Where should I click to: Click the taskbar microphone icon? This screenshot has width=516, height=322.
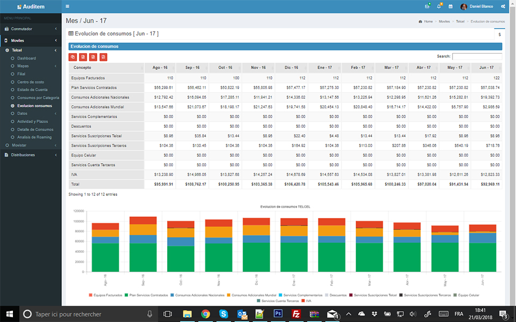pos(150,314)
